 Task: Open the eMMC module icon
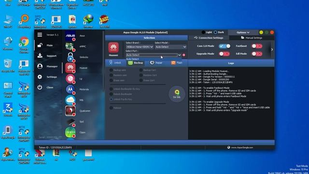pyautogui.click(x=70, y=46)
